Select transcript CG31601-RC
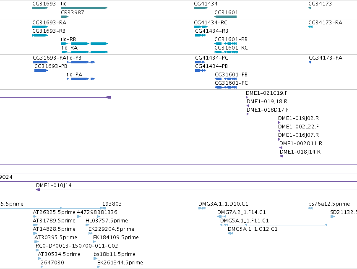The height and width of the screenshot is (269, 357). pyautogui.click(x=231, y=48)
